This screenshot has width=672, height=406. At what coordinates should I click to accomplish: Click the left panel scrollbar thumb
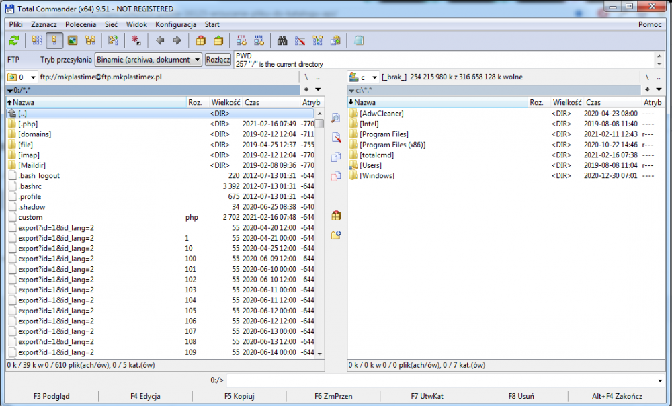319,124
